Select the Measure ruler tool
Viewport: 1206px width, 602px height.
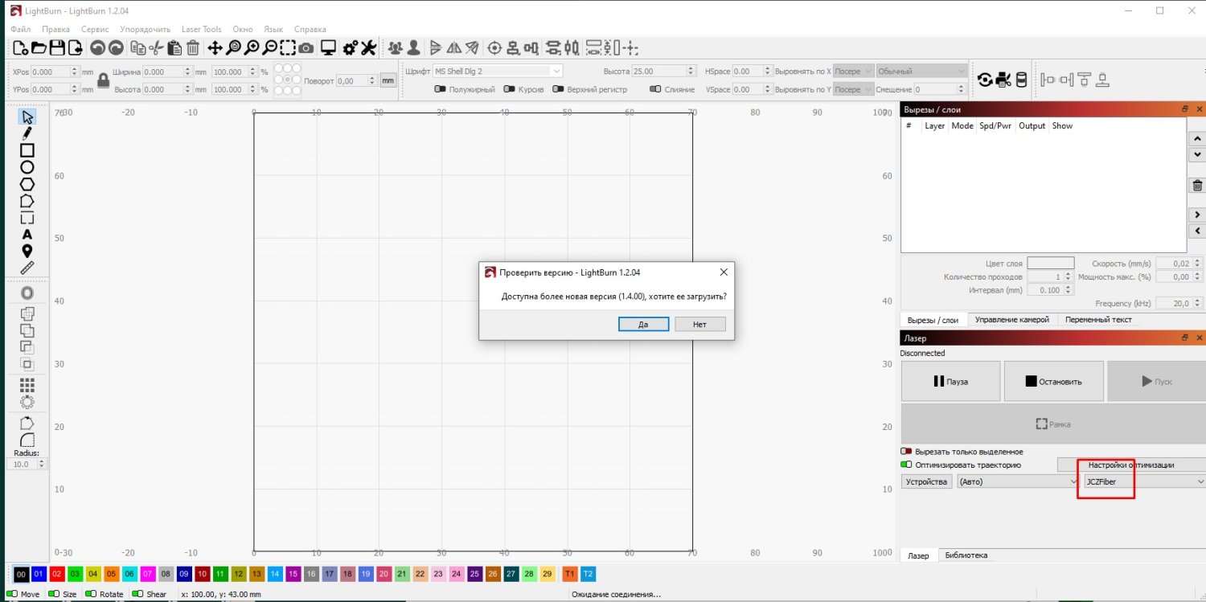(27, 268)
